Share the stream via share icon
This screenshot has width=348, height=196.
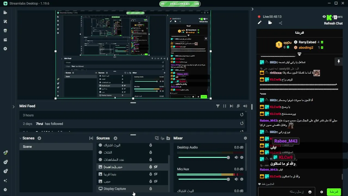click(281, 23)
